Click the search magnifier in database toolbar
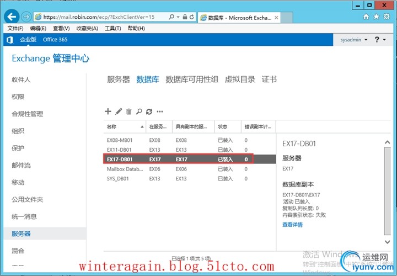This screenshot has width=397, height=276. [139, 112]
